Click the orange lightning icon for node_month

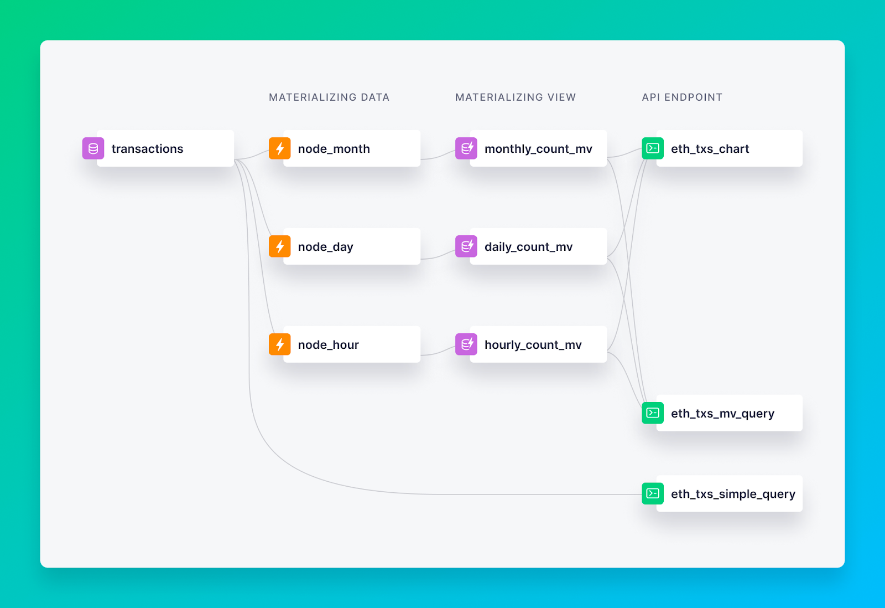click(279, 148)
